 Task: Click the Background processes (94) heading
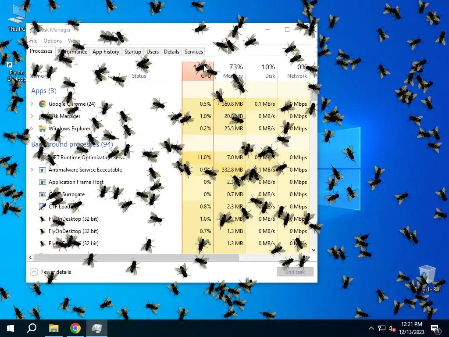pyautogui.click(x=72, y=144)
